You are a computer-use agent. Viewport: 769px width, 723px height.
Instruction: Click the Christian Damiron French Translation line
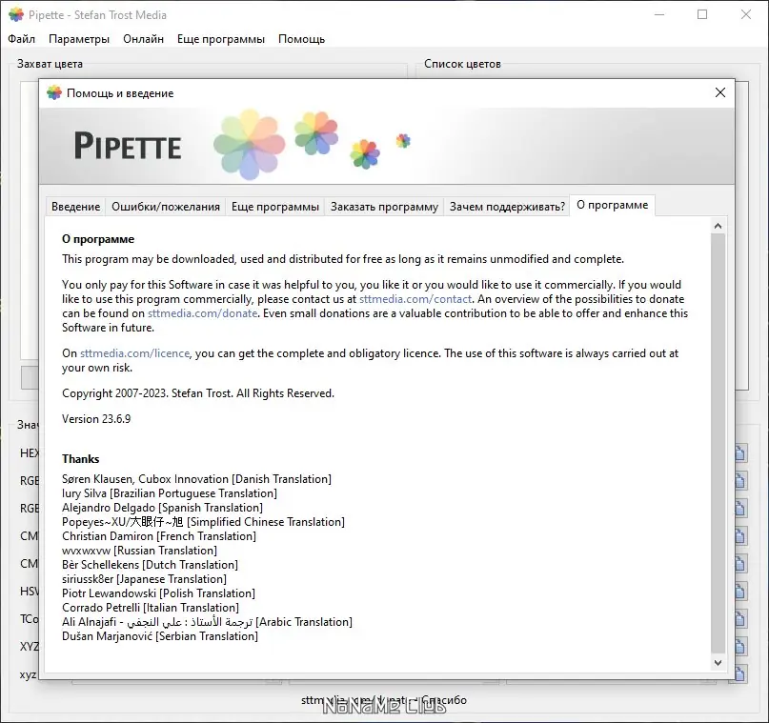[159, 536]
